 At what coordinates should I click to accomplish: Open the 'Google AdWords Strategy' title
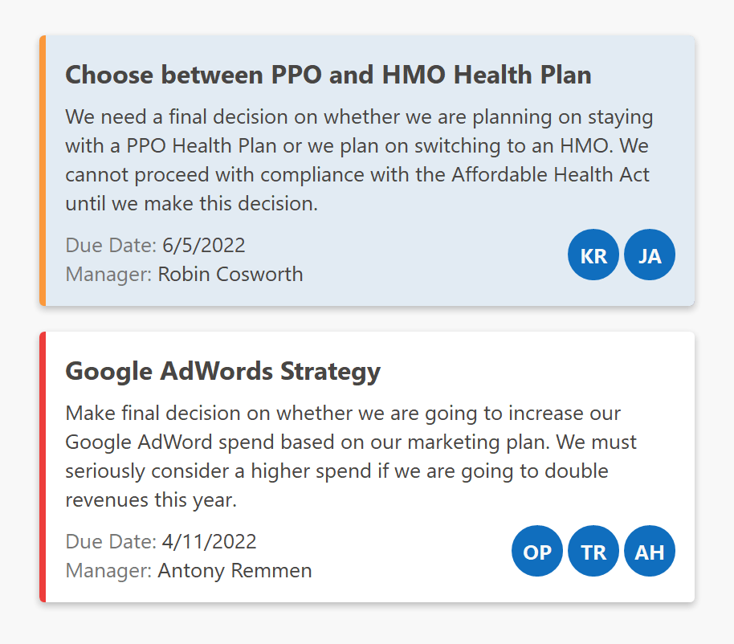[222, 371]
